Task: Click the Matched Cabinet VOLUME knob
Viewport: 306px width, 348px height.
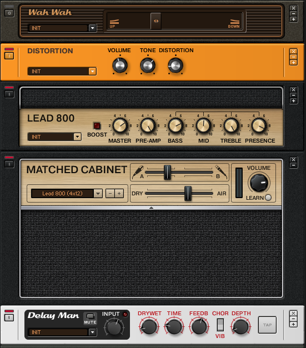Action: (x=259, y=183)
